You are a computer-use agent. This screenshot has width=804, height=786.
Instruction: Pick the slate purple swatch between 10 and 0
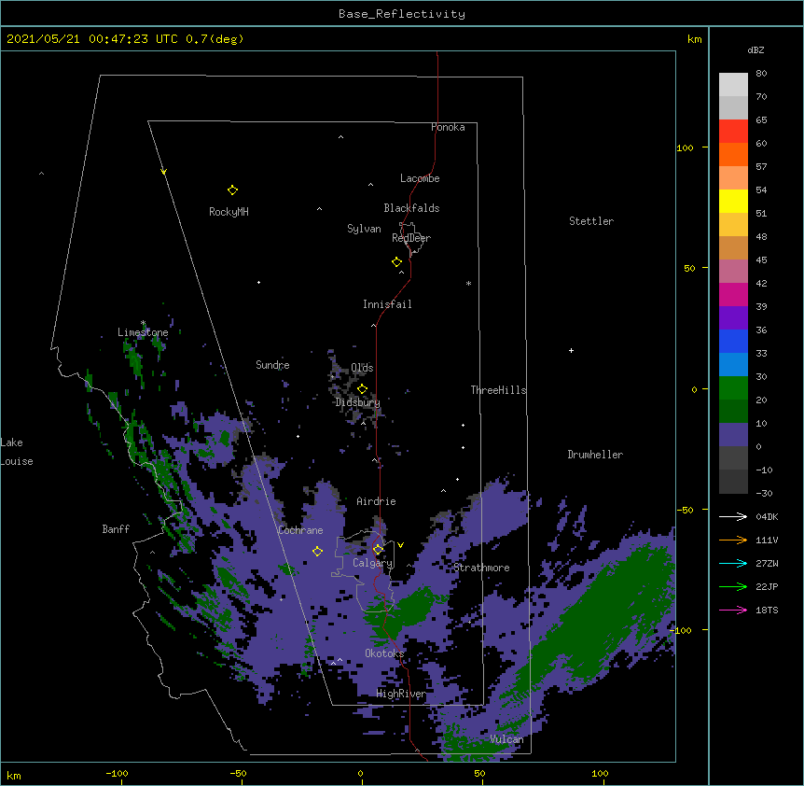733,435
